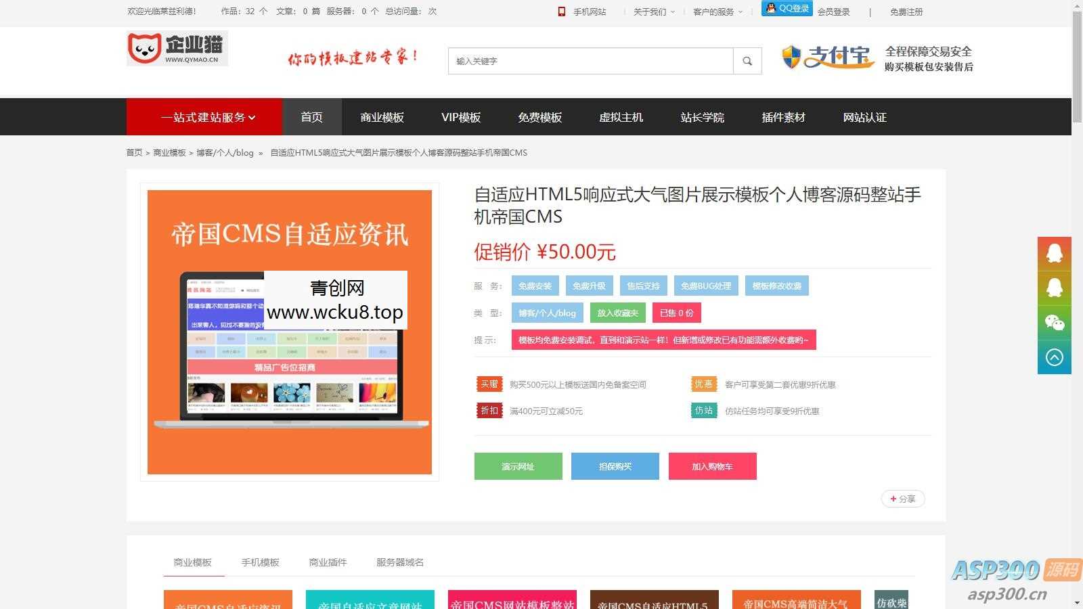Click the 手机网站 mobile phone icon
The image size is (1083, 609).
[561, 11]
